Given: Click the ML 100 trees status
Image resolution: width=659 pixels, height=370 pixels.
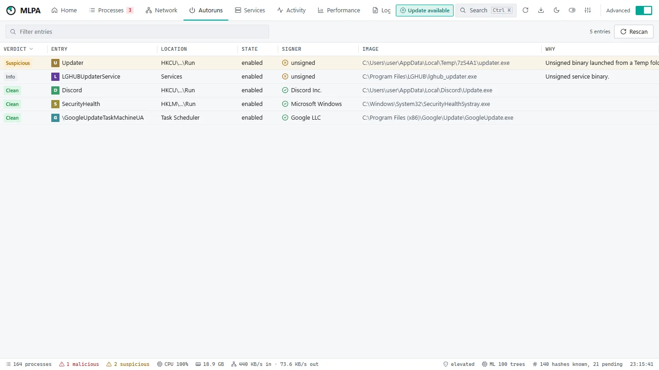Looking at the screenshot, I should 503,364.
